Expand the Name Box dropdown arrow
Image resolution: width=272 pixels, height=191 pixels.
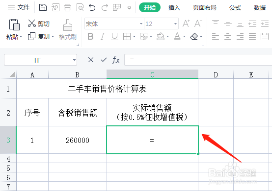pyautogui.click(x=74, y=60)
